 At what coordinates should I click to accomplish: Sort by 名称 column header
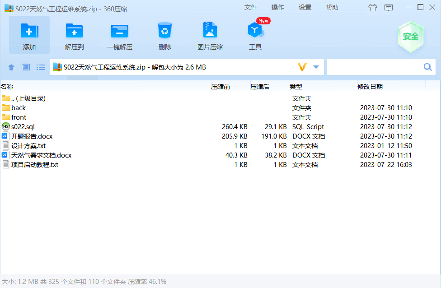pyautogui.click(x=7, y=87)
